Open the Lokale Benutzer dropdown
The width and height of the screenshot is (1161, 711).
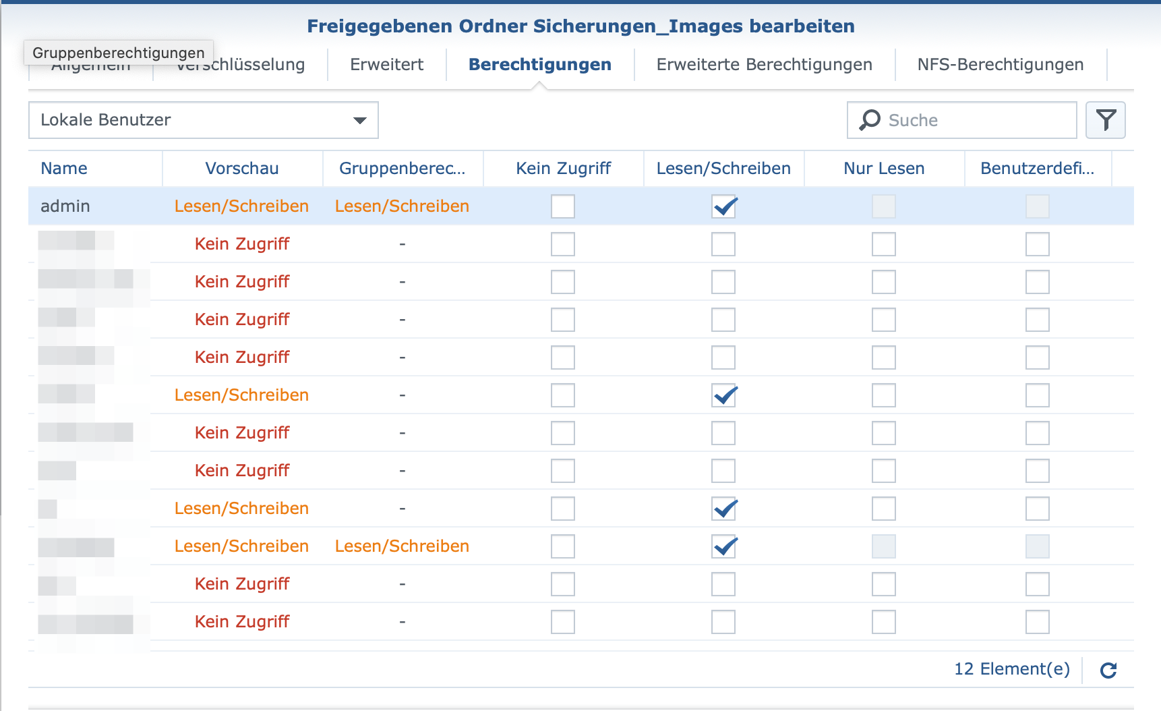coord(203,120)
